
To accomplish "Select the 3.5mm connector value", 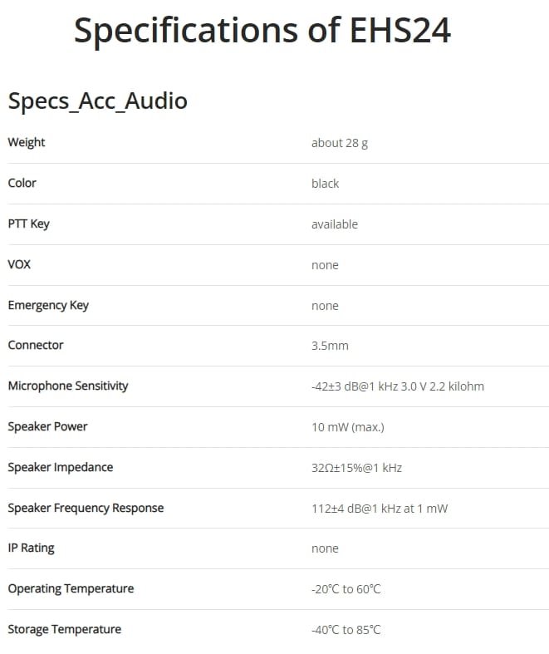I will (x=330, y=346).
